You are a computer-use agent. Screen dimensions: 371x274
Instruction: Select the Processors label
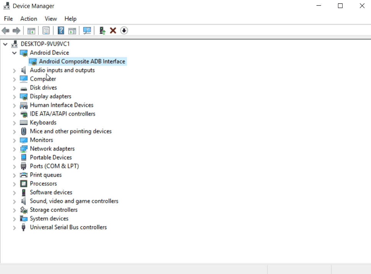coord(43,184)
